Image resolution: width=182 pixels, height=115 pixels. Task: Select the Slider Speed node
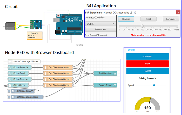[x=18, y=85]
